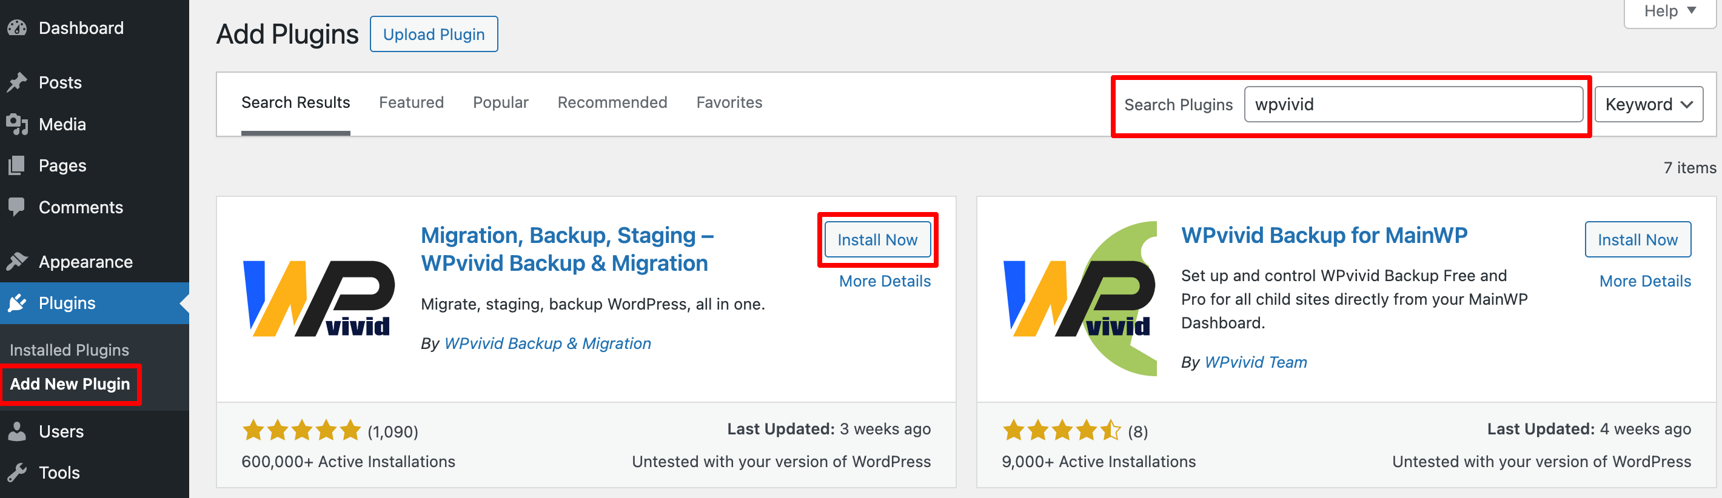Click the '9,000+ Active Installations' text
Image resolution: width=1722 pixels, height=498 pixels.
[1099, 461]
